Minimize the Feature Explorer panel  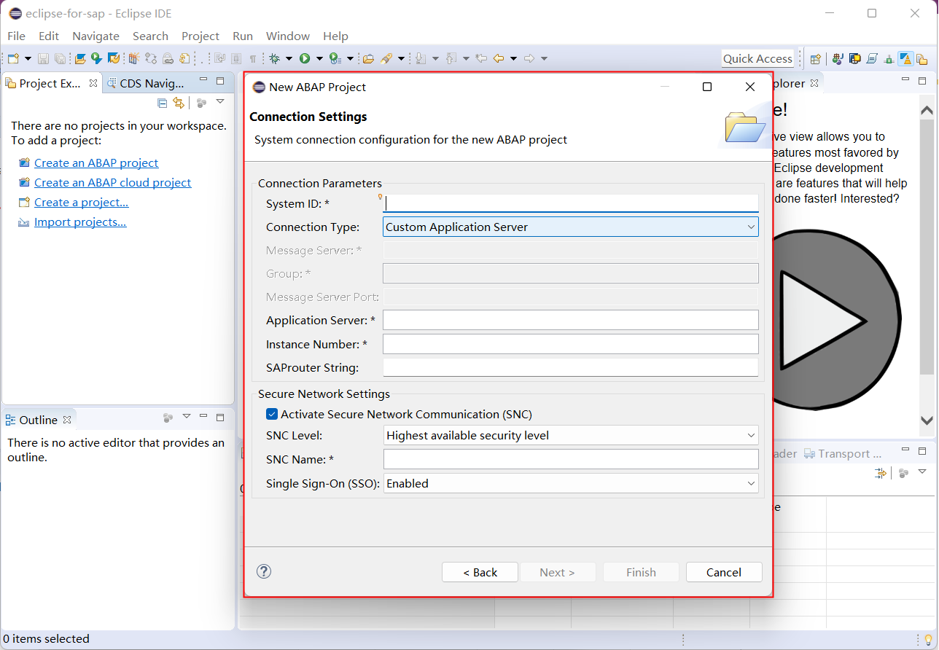(x=905, y=80)
